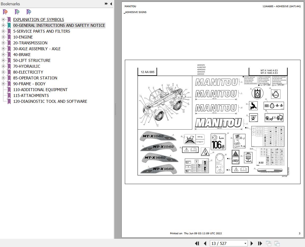Screen dimensions: 305x247
Task: Expand the 5-SERVICE PARTS AND FILTERS node
Action: 3,31
